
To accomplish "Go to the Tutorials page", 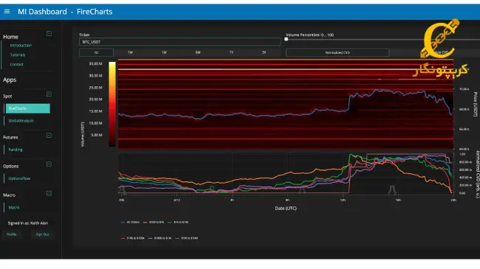I will click(x=18, y=55).
